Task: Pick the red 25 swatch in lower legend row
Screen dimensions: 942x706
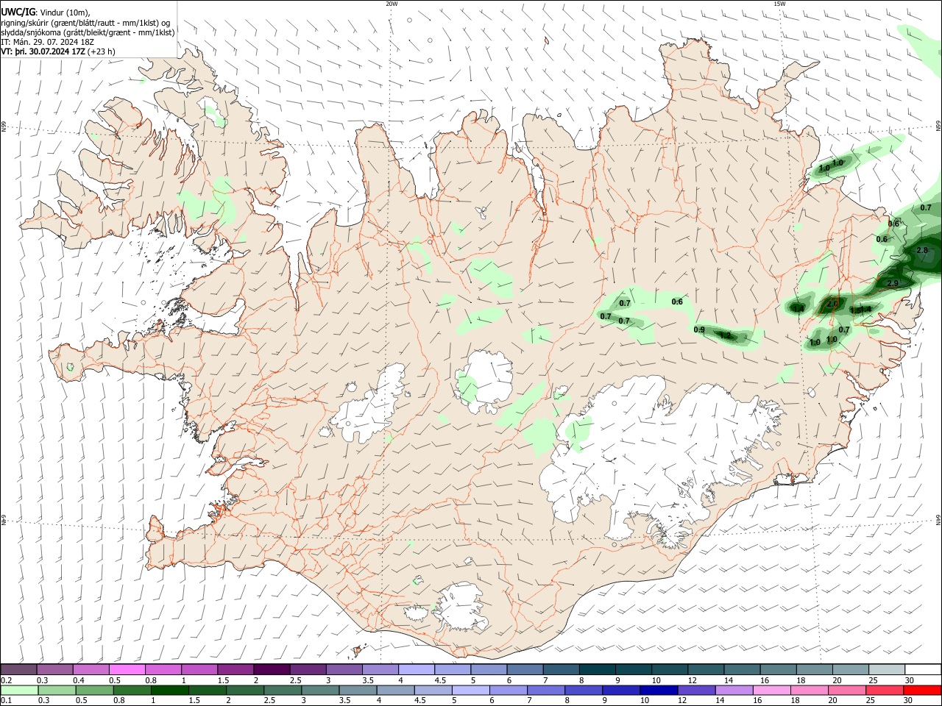Action: coord(884,690)
